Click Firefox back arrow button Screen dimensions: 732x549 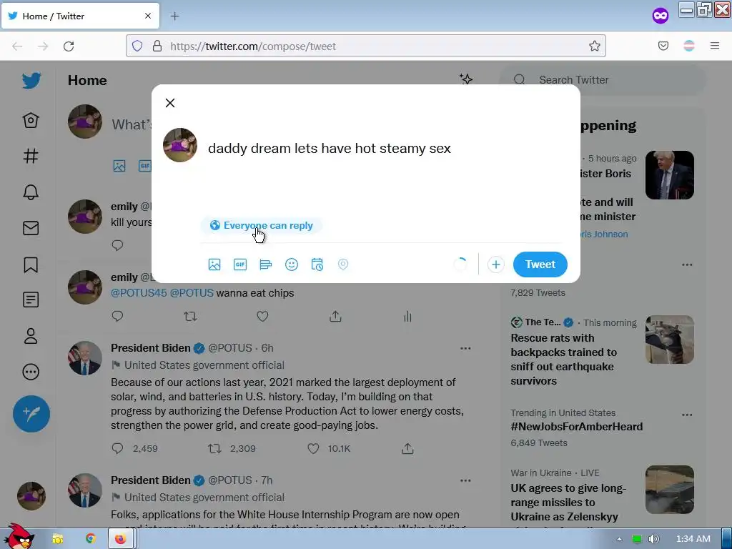[x=17, y=46]
